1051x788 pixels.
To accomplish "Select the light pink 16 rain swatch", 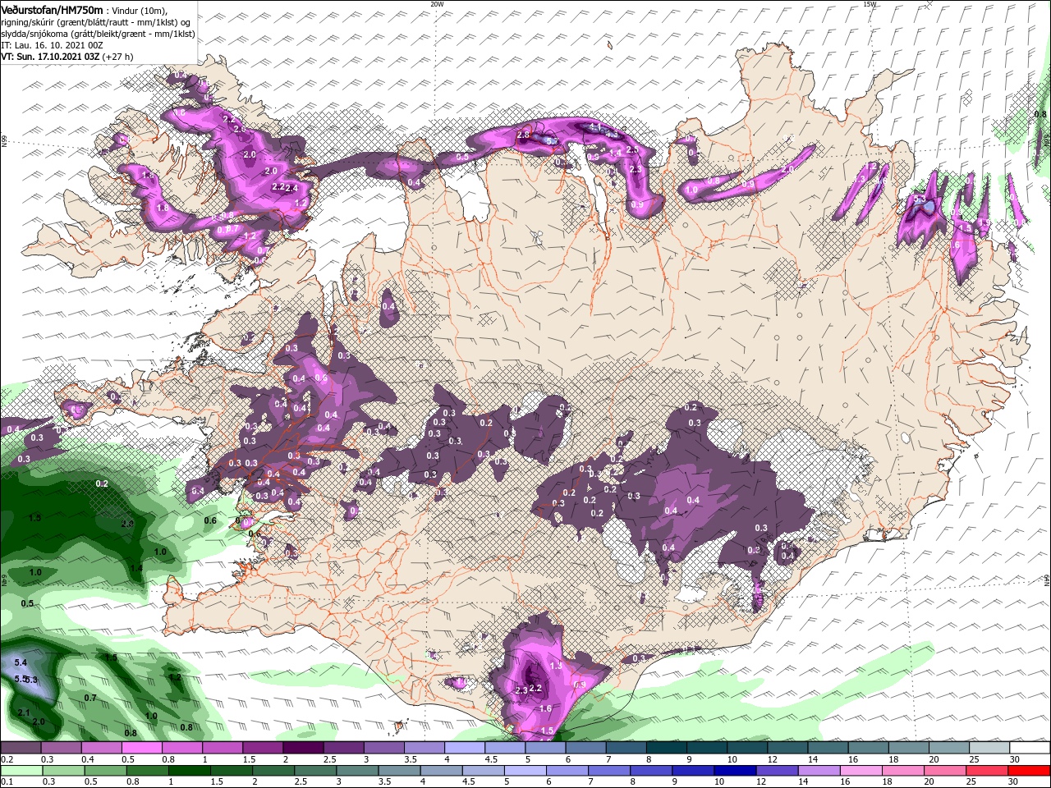I will [862, 770].
